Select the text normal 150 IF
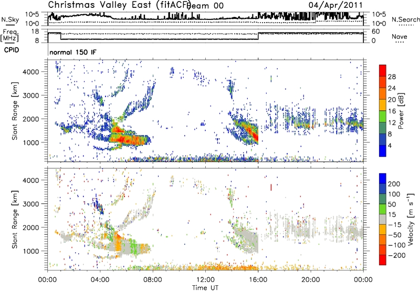 (x=72, y=52)
